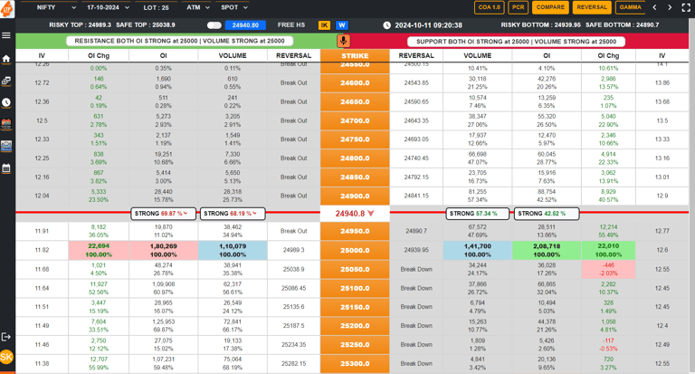Click the reversal value 24989.3

click(294, 250)
